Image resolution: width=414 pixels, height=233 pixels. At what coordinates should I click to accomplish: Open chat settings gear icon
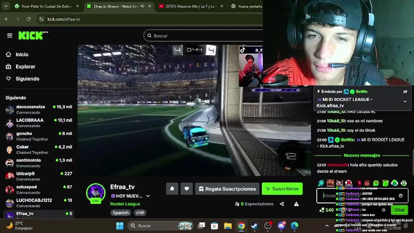[x=384, y=210]
